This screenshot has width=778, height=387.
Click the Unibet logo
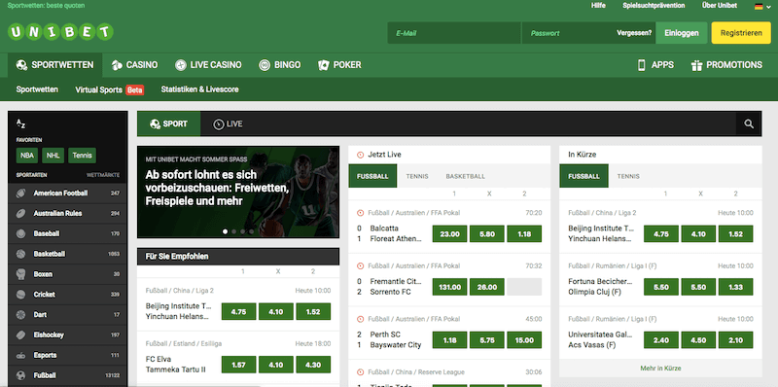[60, 33]
